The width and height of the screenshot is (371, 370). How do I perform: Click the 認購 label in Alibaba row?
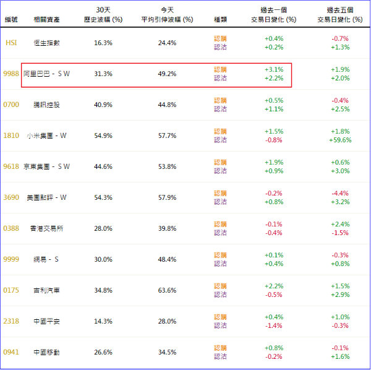tap(220, 69)
